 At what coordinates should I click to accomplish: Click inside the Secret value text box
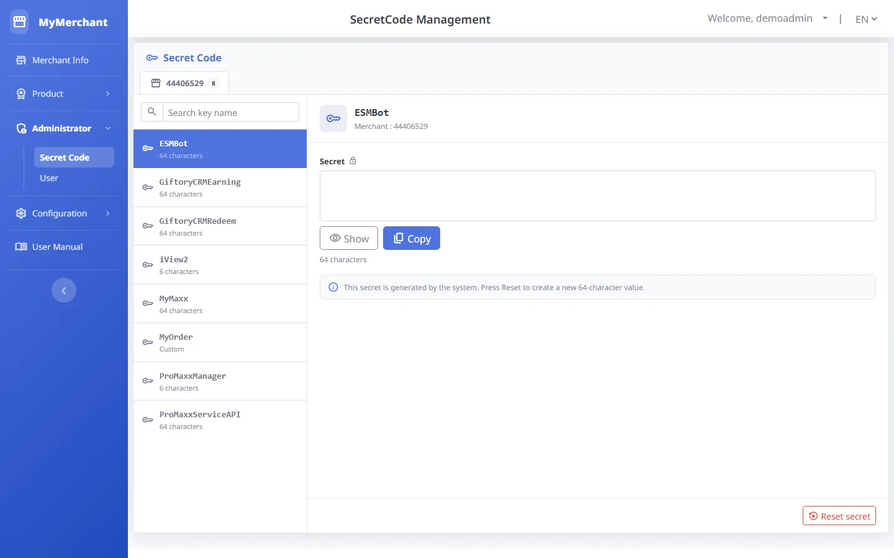[598, 196]
